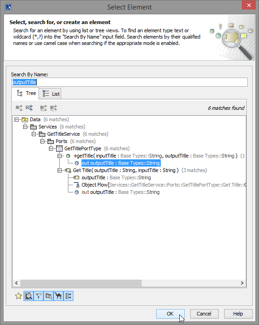Collapse the Get Title activity node
This screenshot has width=259, height=325.
click(x=59, y=170)
